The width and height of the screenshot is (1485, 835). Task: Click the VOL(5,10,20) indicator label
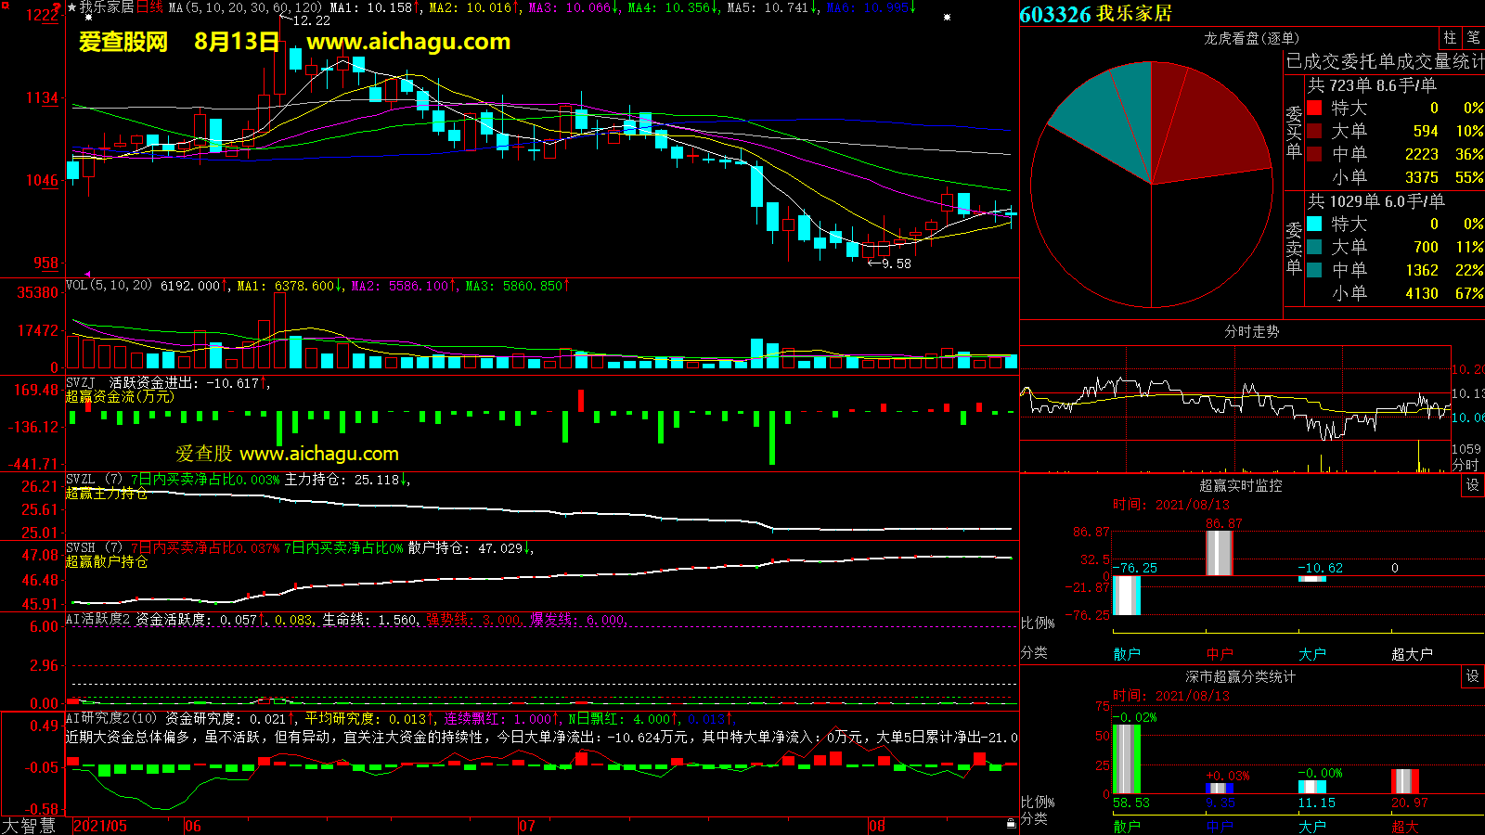(109, 286)
